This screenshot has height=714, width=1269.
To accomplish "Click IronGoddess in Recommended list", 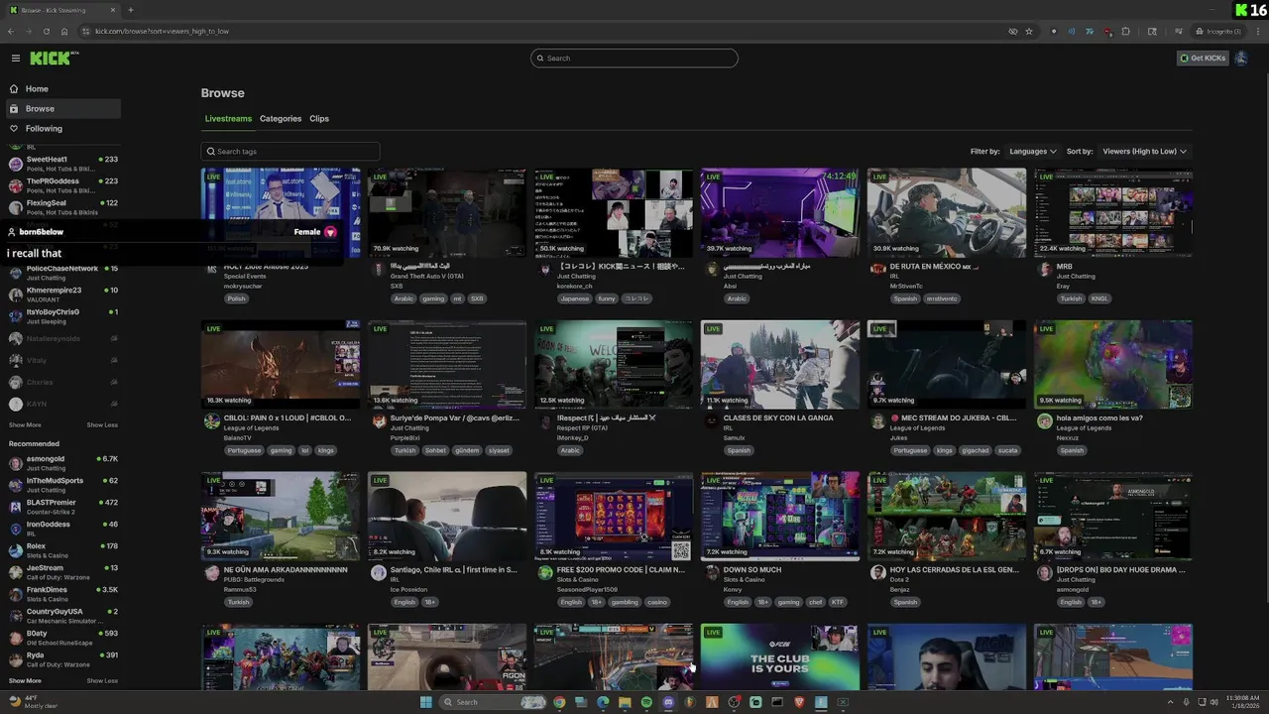I will click(63, 529).
